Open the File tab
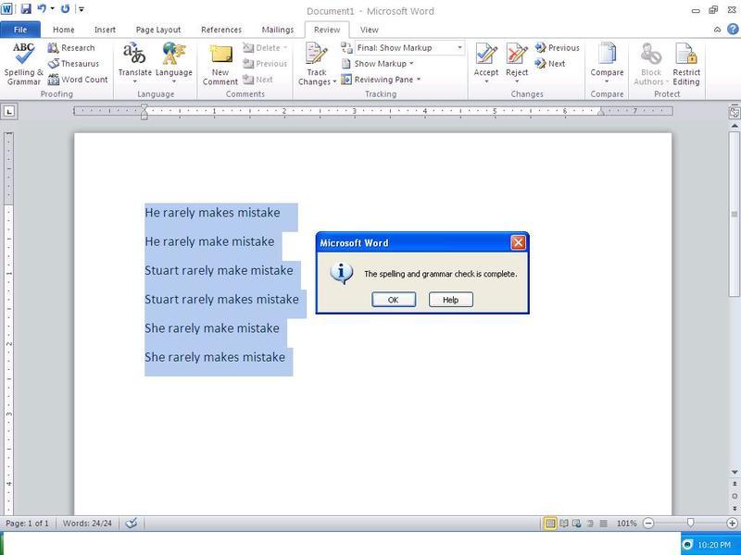741x555 pixels. (x=20, y=30)
